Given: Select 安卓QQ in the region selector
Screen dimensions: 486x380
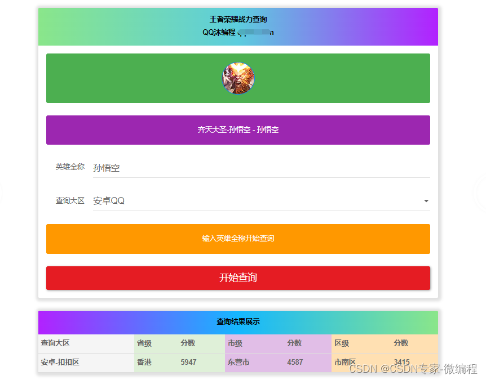Looking at the screenshot, I should point(110,200).
